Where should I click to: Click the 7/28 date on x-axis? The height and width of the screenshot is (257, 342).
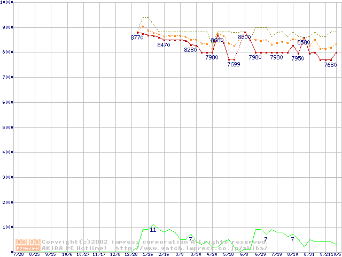[x=18, y=255]
